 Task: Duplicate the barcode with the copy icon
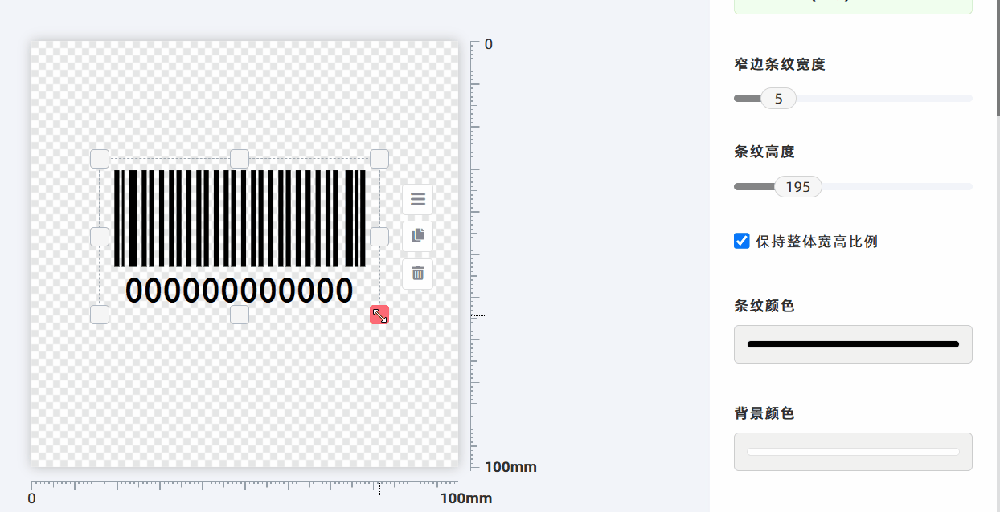click(417, 236)
